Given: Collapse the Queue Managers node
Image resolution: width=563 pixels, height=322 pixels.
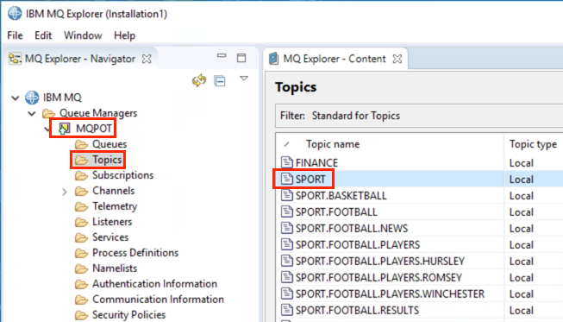Looking at the screenshot, I should pyautogui.click(x=32, y=114).
